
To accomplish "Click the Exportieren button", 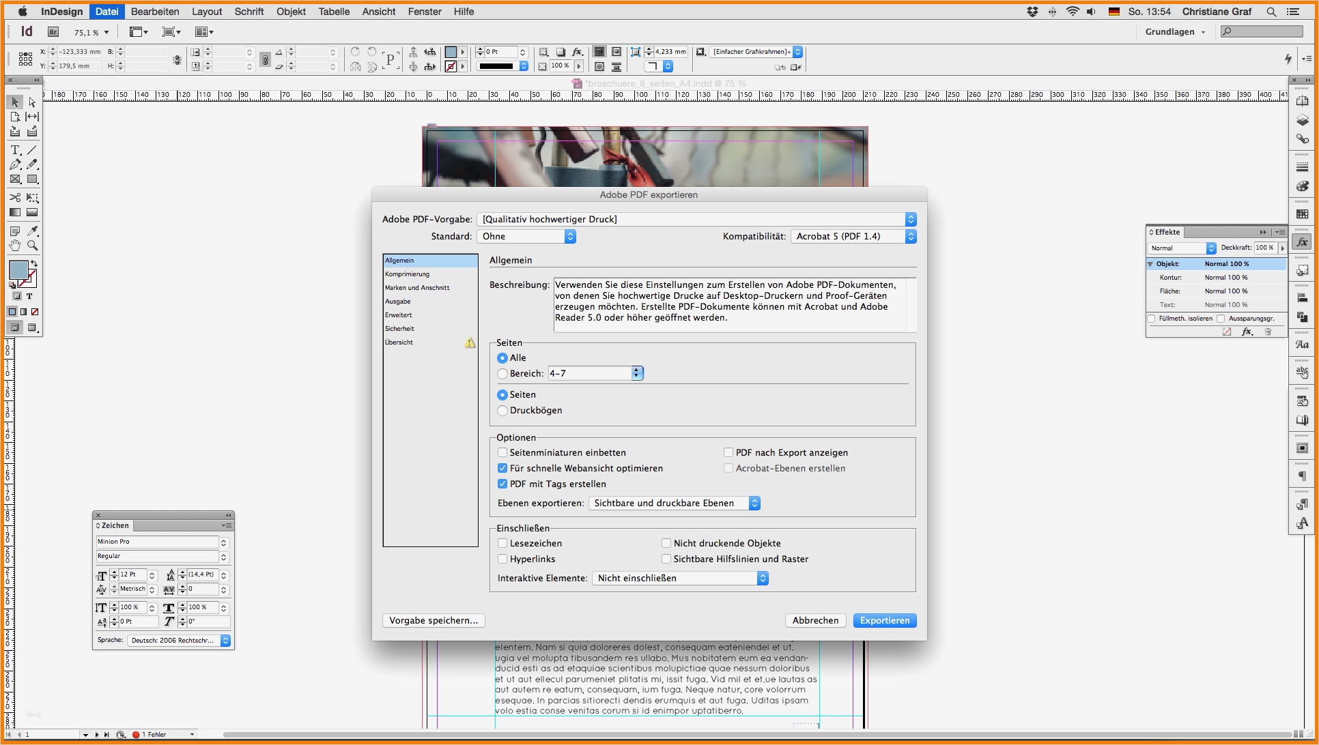I will (884, 620).
